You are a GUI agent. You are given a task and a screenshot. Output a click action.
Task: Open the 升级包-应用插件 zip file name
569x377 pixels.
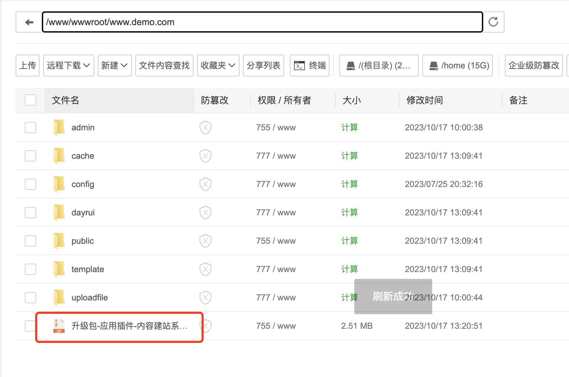[130, 326]
